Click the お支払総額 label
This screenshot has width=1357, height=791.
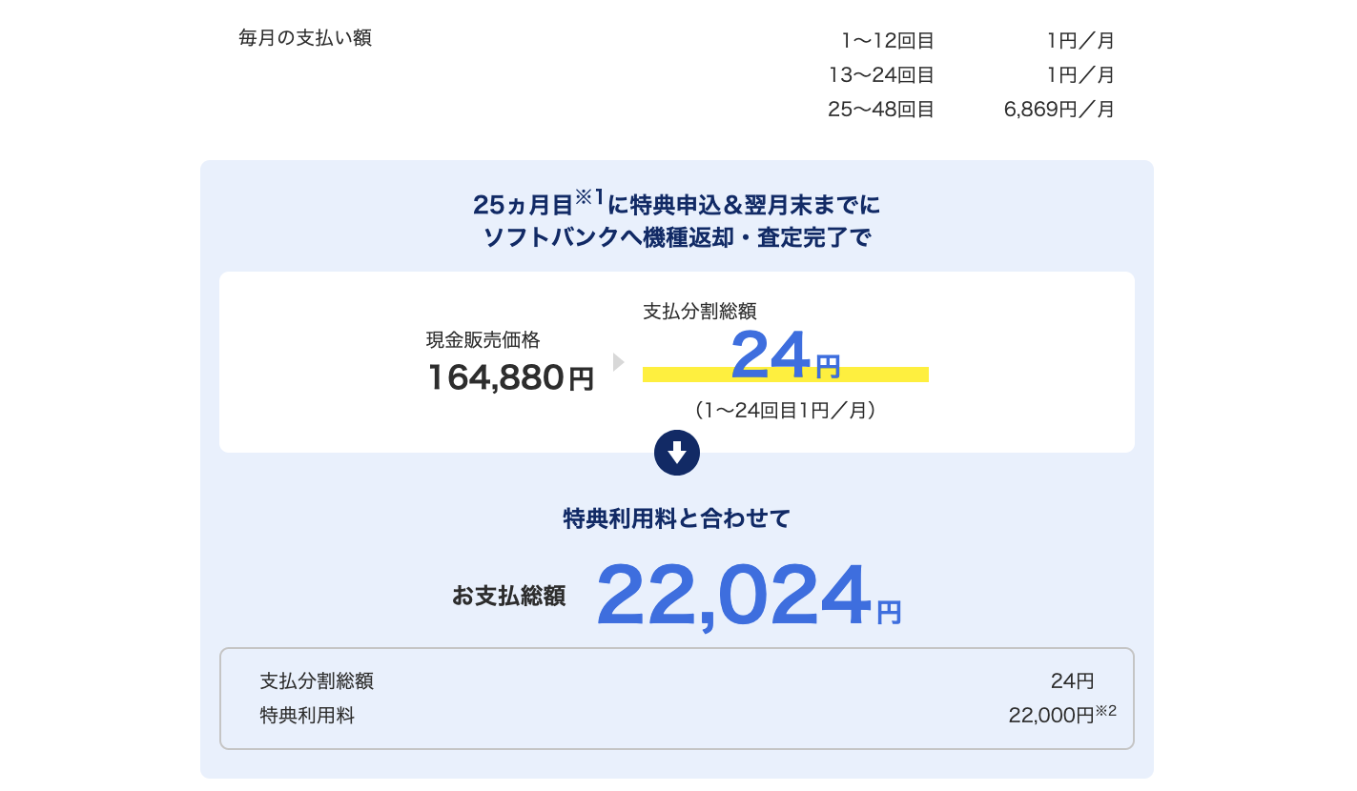coord(508,597)
